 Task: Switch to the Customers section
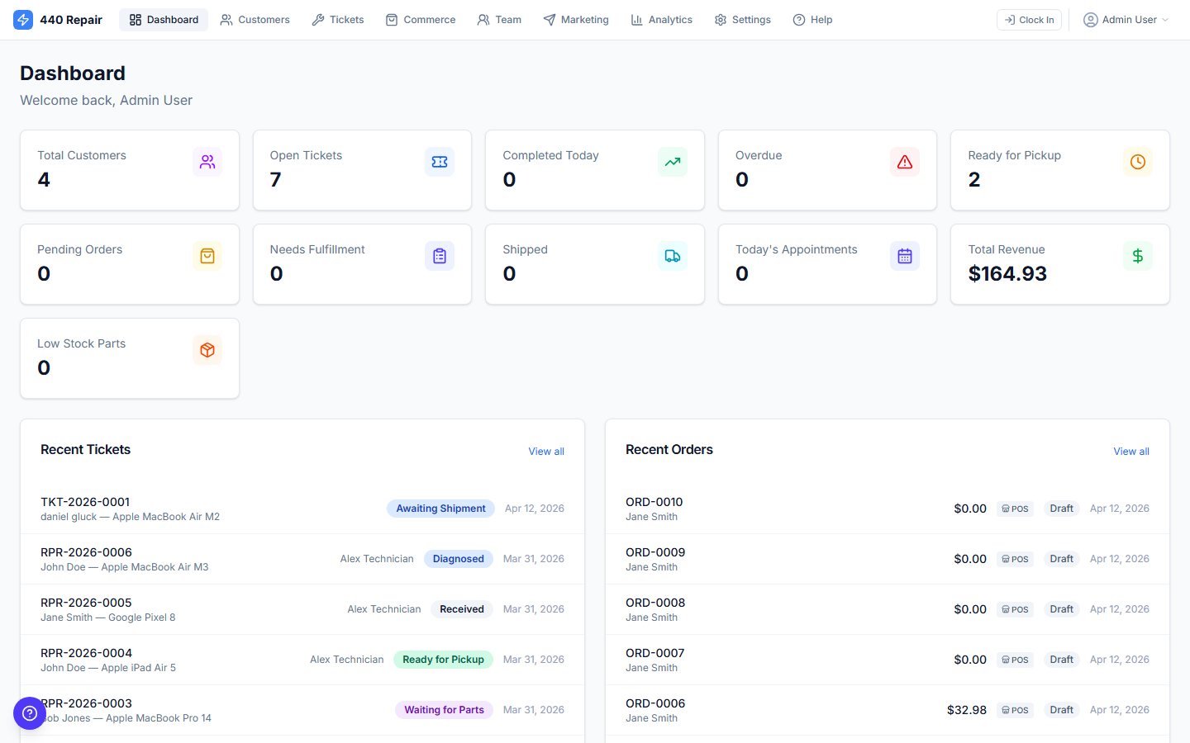click(255, 19)
